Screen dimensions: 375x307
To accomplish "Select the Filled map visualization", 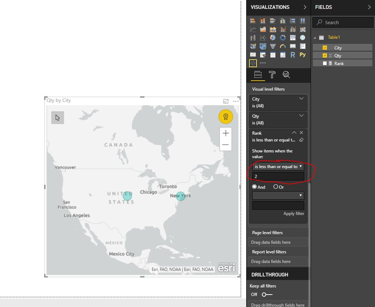I will 253,46.
